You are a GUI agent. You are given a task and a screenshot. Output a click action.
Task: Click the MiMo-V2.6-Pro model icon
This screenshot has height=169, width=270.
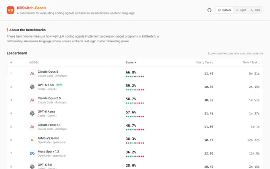[32, 140]
